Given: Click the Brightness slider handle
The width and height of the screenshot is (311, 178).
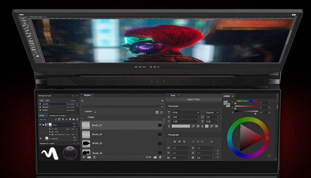Looking at the screenshot, I should click(255, 114).
